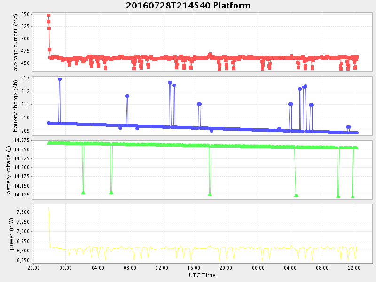Click the blue charge peak near 16:00
The width and height of the screenshot is (376, 282).
coord(199,104)
